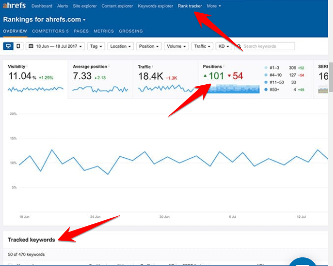
Task: Click the Tracked keywords heading
Action: point(31,240)
